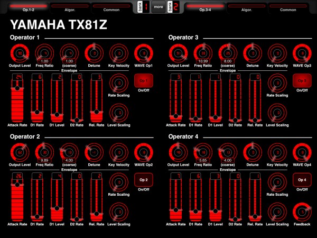Viewport: 317px width, 238px height.
Task: Click Operator 4 Attack Rate slider
Action: [176, 197]
